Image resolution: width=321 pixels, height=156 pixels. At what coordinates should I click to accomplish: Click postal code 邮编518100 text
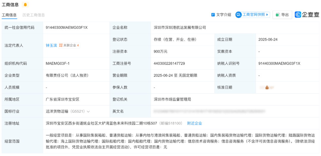click(171, 123)
